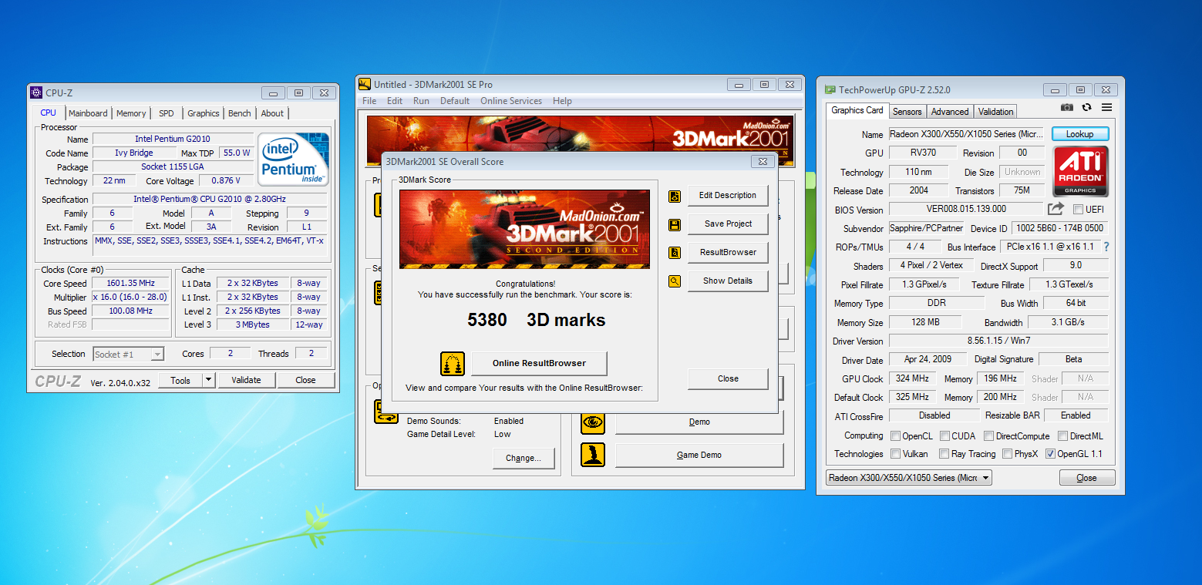Viewport: 1202px width, 585px height.
Task: Toggle the OpenGL 1.1 checkbox
Action: pos(1050,454)
